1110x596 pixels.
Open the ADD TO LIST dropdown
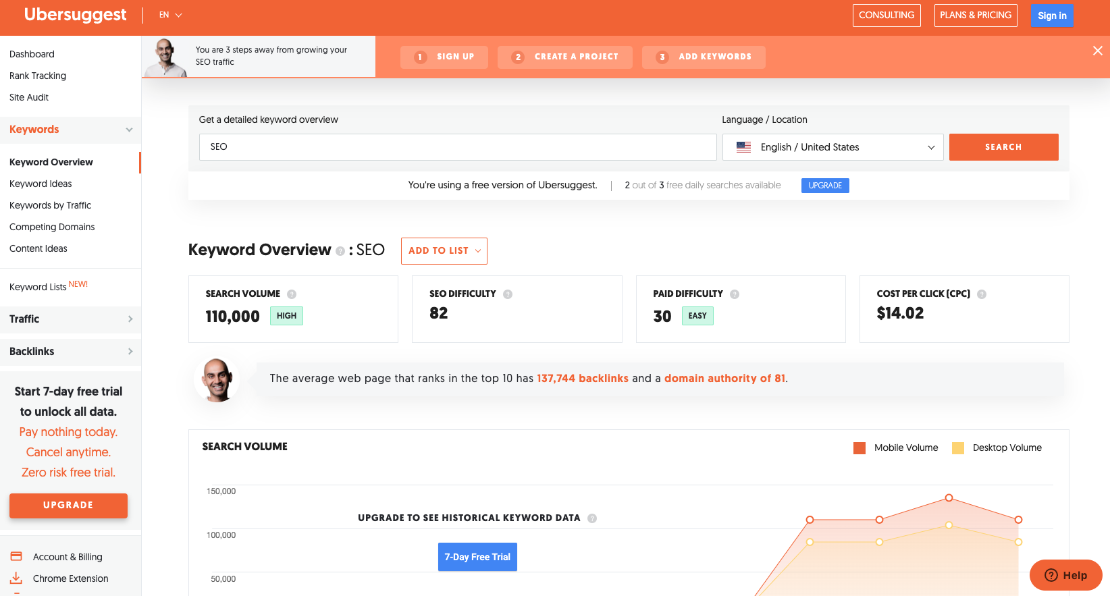(x=444, y=251)
